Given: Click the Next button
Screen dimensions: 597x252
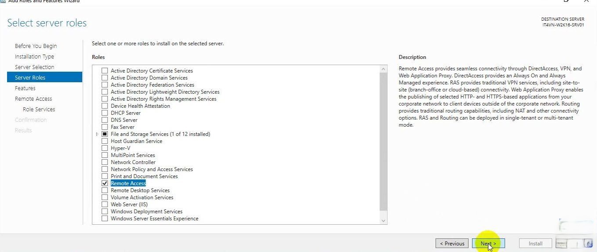Looking at the screenshot, I should pyautogui.click(x=488, y=244).
